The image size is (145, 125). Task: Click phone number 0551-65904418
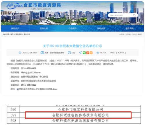click(28, 68)
